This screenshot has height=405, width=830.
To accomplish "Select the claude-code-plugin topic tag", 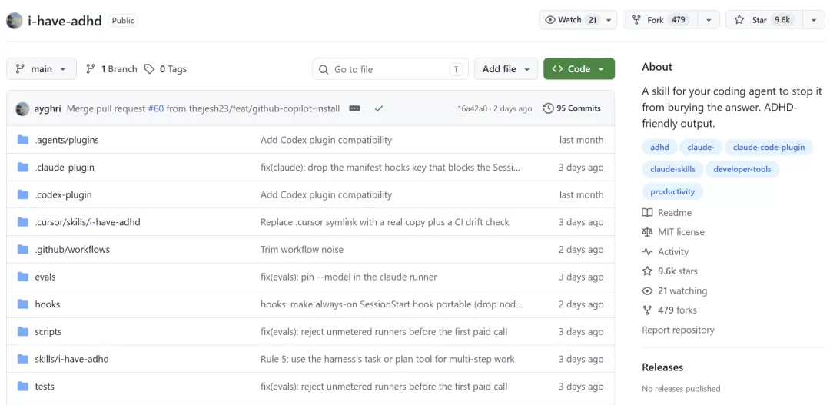I will [x=769, y=148].
